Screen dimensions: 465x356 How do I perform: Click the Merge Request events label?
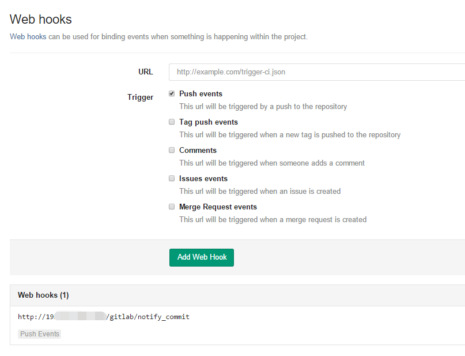coord(218,207)
